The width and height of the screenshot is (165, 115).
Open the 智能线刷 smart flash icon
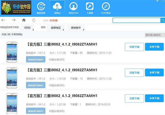point(41,7)
